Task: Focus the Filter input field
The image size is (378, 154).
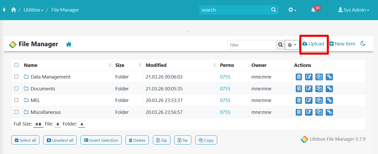Action: coord(252,45)
